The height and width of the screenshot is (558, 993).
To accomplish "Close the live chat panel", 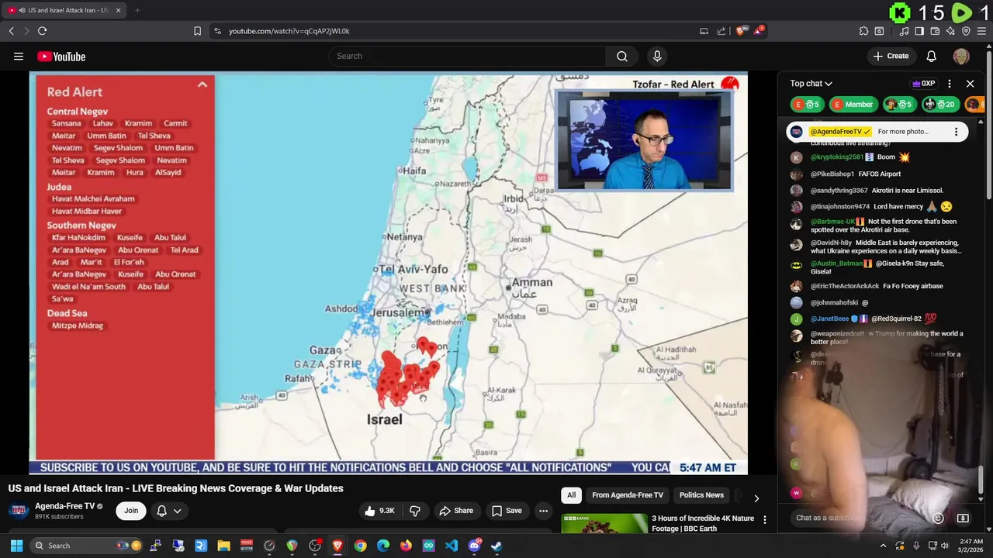I will click(970, 84).
